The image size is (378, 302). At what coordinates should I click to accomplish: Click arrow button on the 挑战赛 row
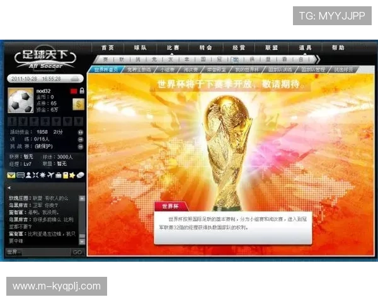[81, 147]
